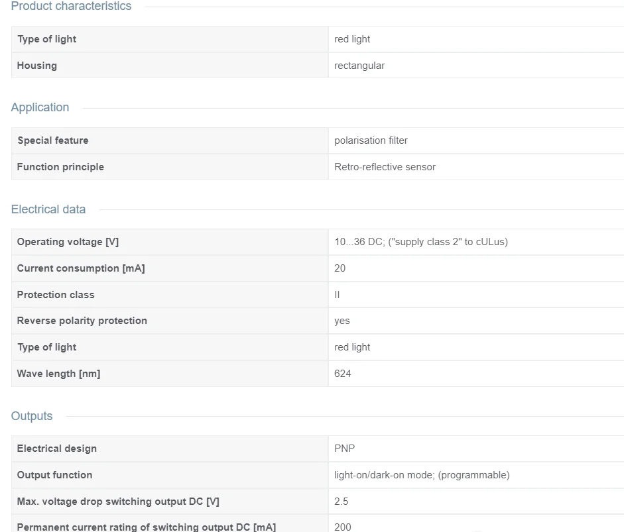Click the Current consumption [mA] label

tap(81, 268)
